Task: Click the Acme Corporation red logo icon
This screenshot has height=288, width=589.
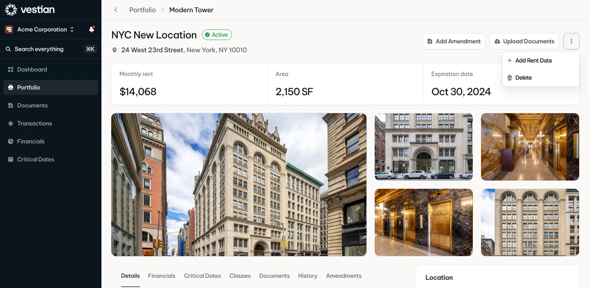Action: [x=9, y=29]
